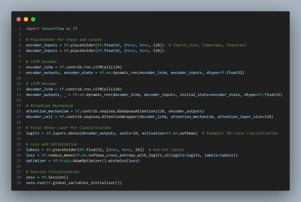This screenshot has width=301, height=202.
Task: Click the 'encoder_inputs' variable on line 4
Action: point(42,45)
